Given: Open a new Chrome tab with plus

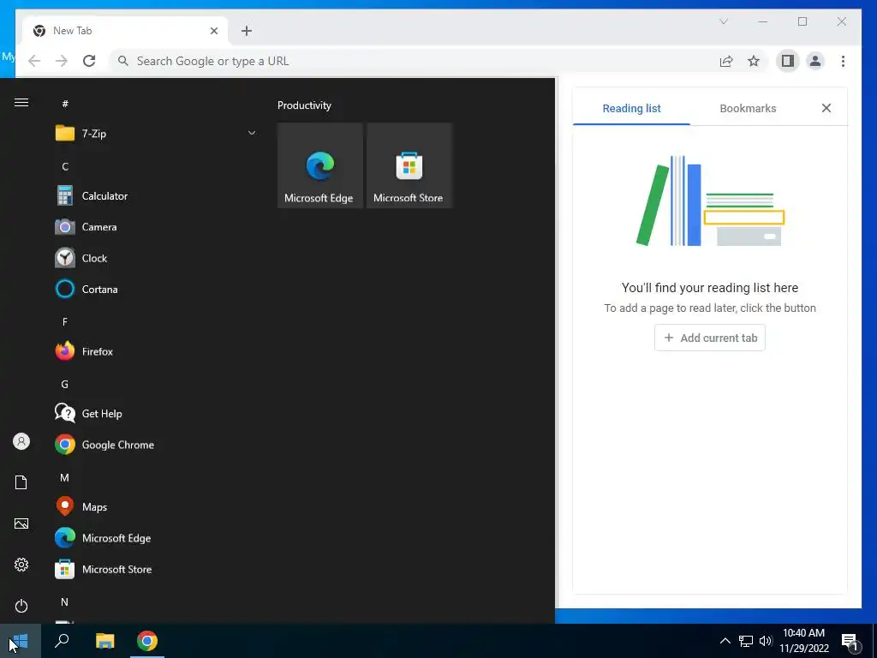Looking at the screenshot, I should [x=247, y=31].
